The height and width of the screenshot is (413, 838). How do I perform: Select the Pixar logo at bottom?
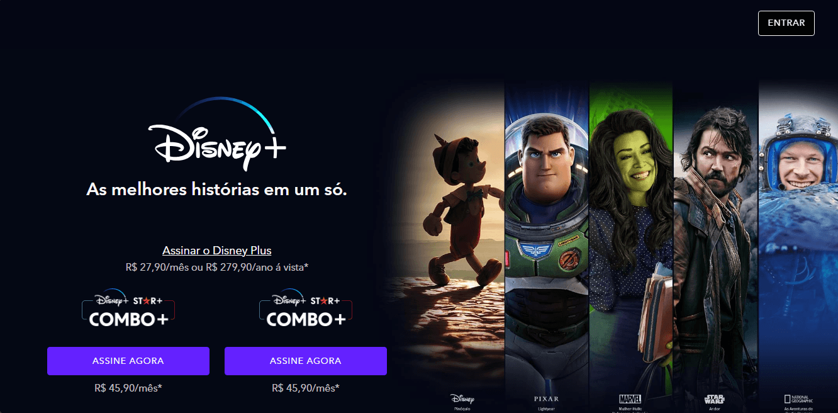click(546, 399)
